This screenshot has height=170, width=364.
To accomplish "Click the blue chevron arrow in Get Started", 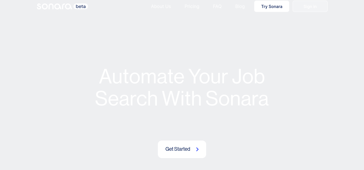I will [197, 149].
